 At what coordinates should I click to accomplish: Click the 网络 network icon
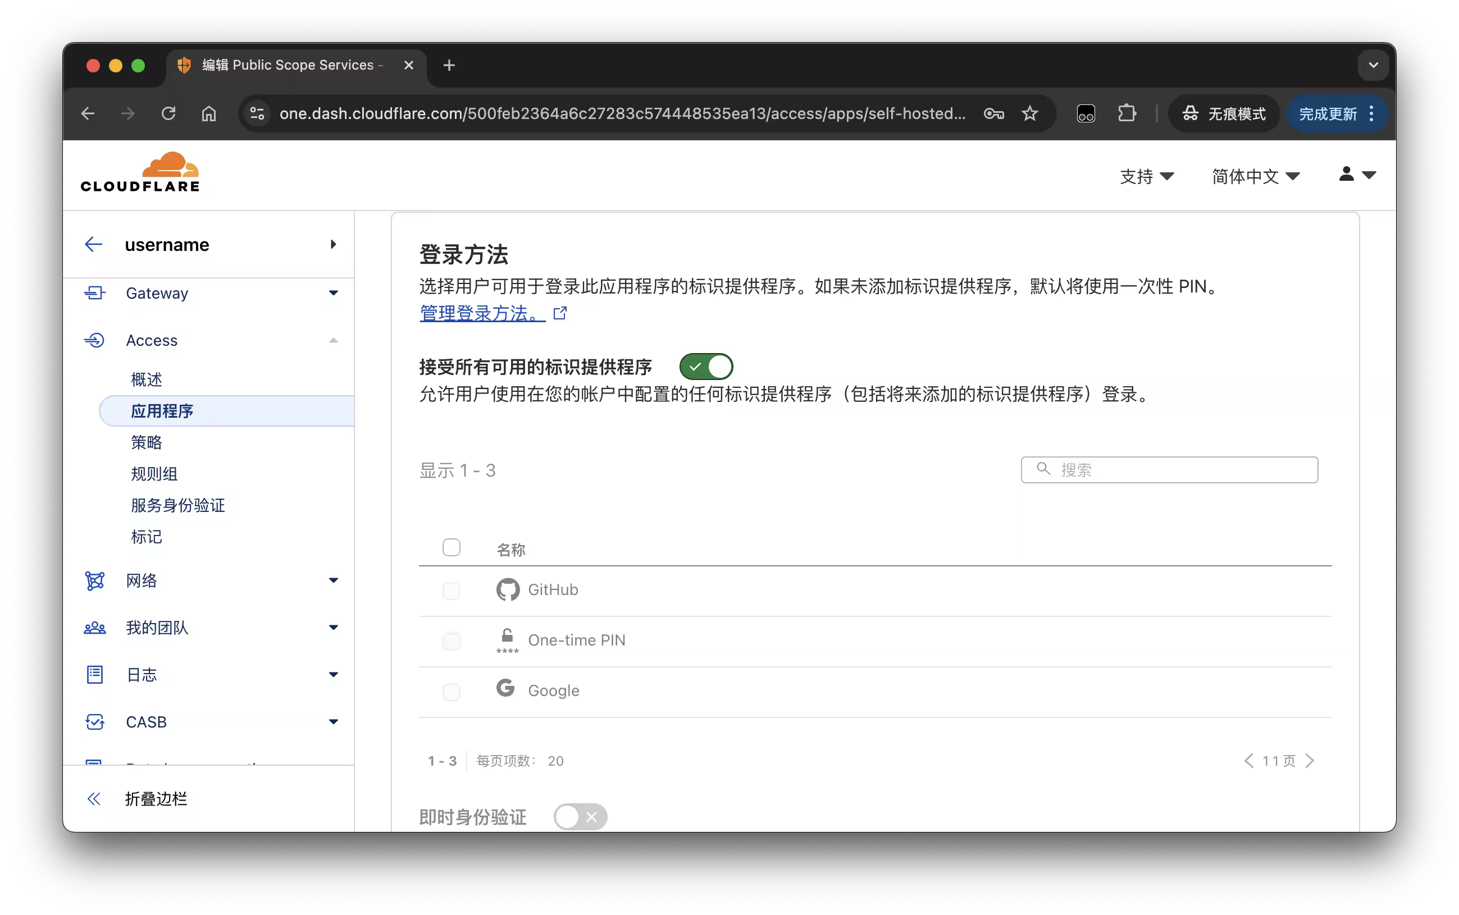94,580
